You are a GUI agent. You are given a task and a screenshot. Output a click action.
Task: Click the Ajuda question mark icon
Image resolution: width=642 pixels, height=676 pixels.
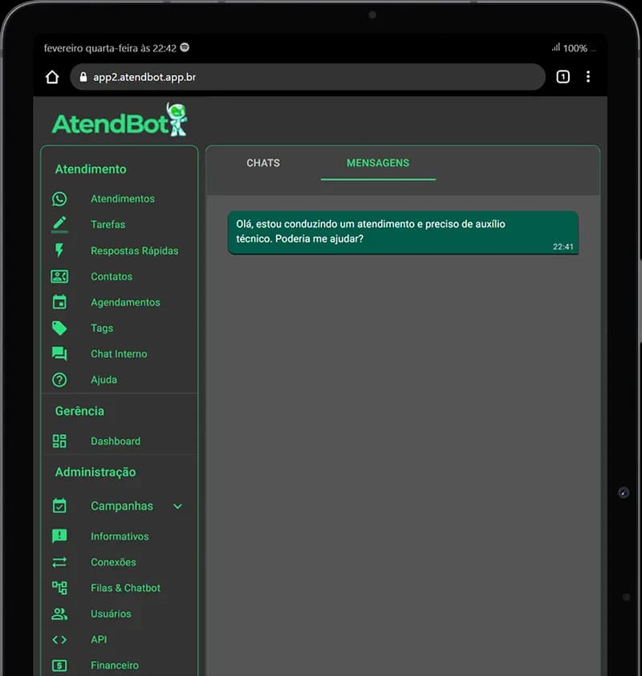tap(59, 380)
